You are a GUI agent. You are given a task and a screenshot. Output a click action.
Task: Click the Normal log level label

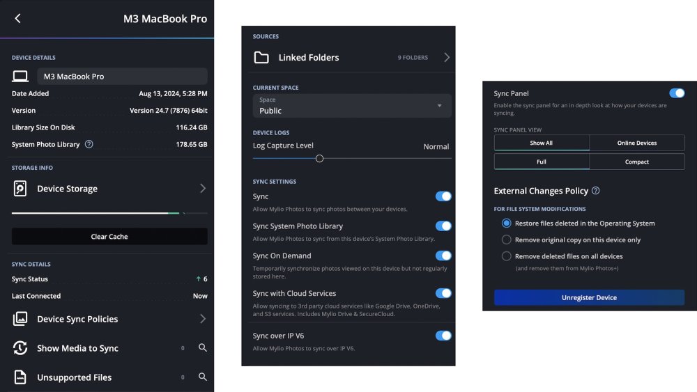436,146
